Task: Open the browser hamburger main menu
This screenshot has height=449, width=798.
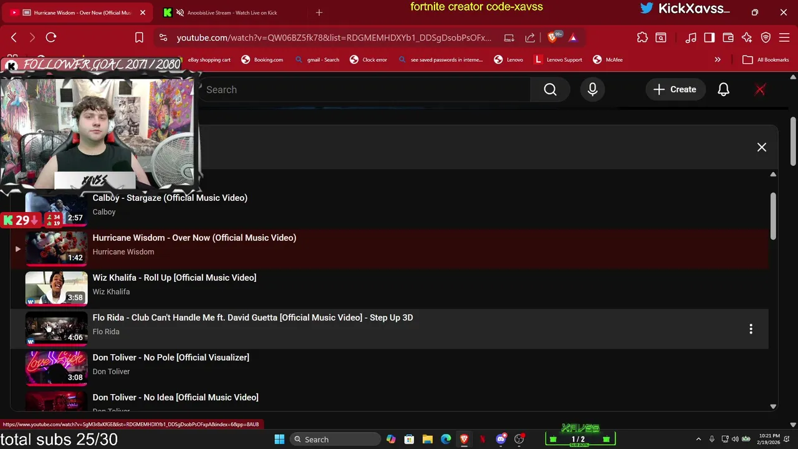Action: pyautogui.click(x=784, y=37)
